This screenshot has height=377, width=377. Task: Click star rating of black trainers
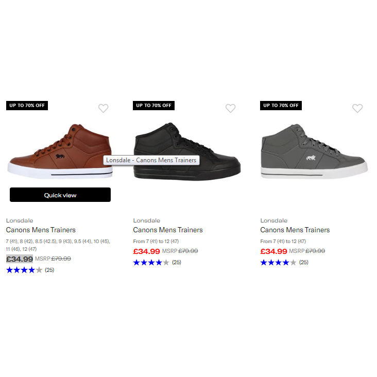[x=151, y=262]
